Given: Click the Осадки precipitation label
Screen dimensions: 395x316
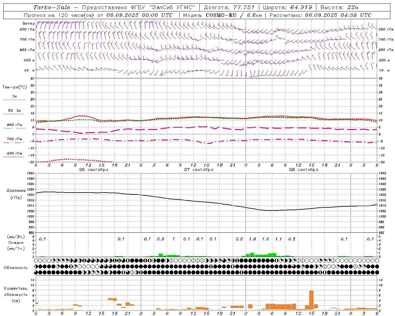Looking at the screenshot, I should click(16, 243).
